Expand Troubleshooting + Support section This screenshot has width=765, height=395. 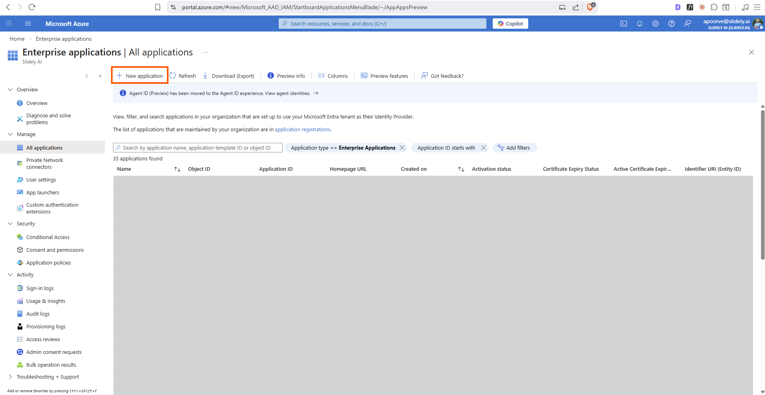[x=10, y=377]
